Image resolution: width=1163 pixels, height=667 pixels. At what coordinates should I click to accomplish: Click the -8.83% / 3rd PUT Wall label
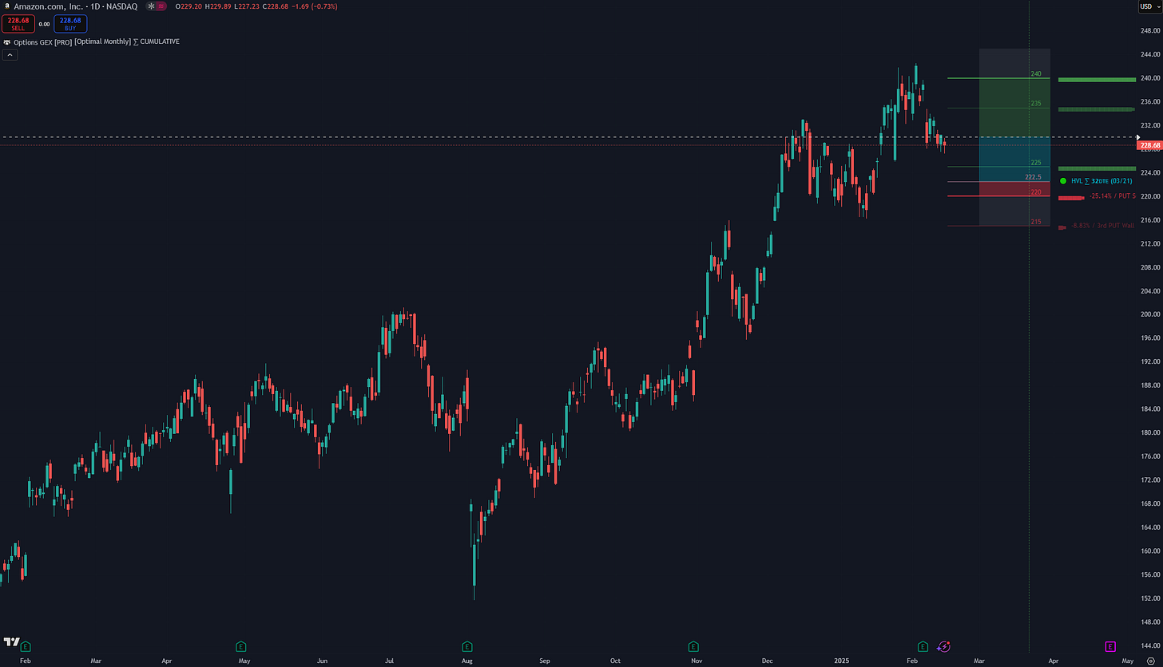(1102, 226)
